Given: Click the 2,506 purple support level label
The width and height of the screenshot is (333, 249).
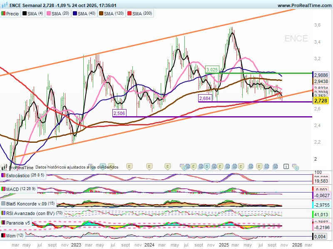Looking at the screenshot, I should [x=119, y=113].
